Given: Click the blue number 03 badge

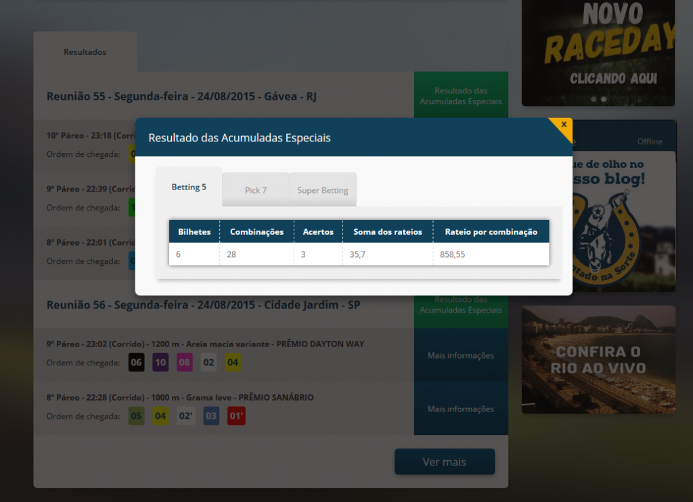Looking at the screenshot, I should pos(211,416).
